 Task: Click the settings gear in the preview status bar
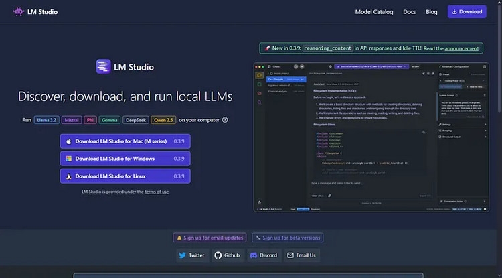coord(485,209)
